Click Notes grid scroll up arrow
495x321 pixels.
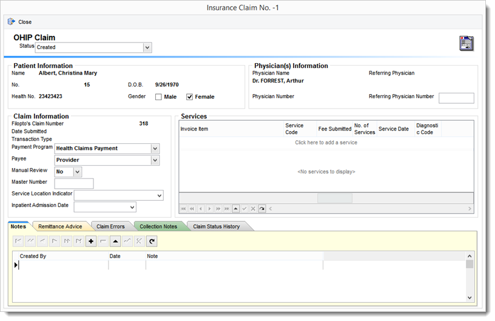[470, 256]
